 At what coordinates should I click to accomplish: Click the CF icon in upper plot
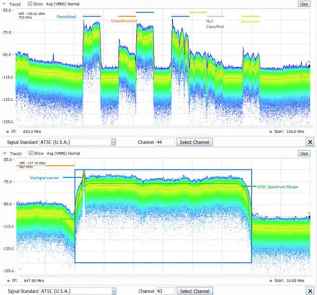pyautogui.click(x=8, y=132)
